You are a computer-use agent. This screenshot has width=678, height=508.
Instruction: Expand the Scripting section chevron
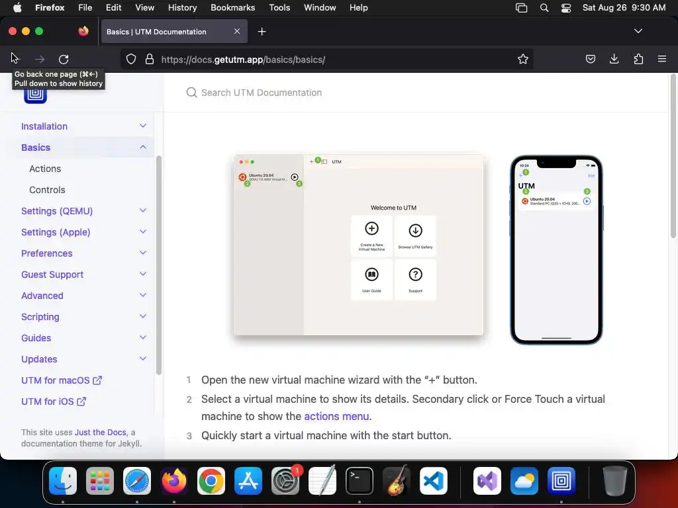[x=143, y=316]
